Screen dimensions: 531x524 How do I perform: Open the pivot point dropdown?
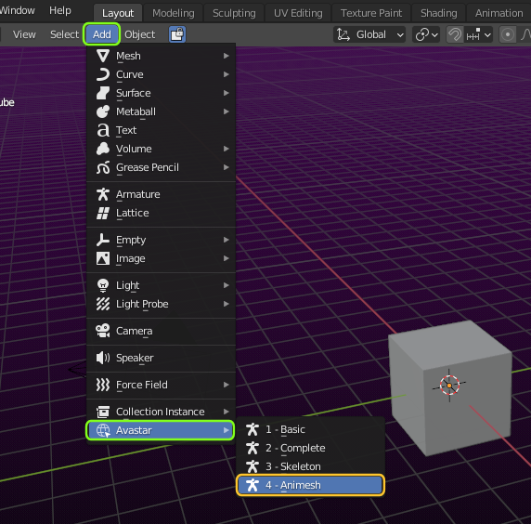click(x=426, y=34)
